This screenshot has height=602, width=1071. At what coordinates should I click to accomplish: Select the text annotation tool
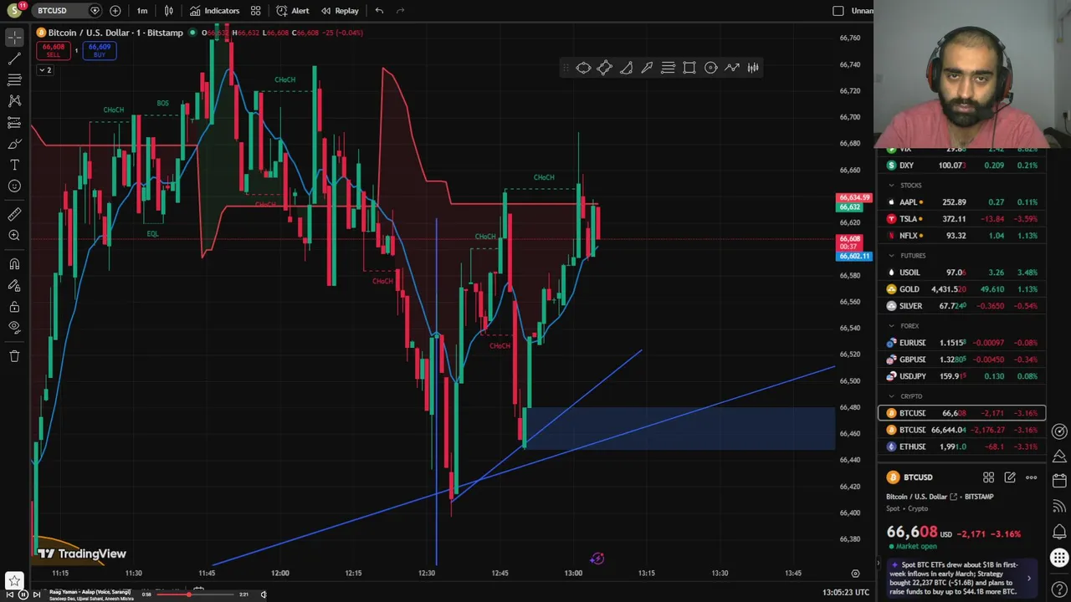[x=14, y=165]
